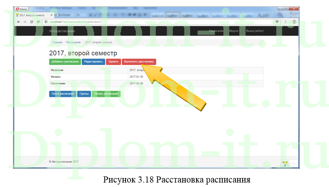Screen dimensions: 329x187
Task: Expand the Модули dropdown menu
Action: click(x=234, y=31)
